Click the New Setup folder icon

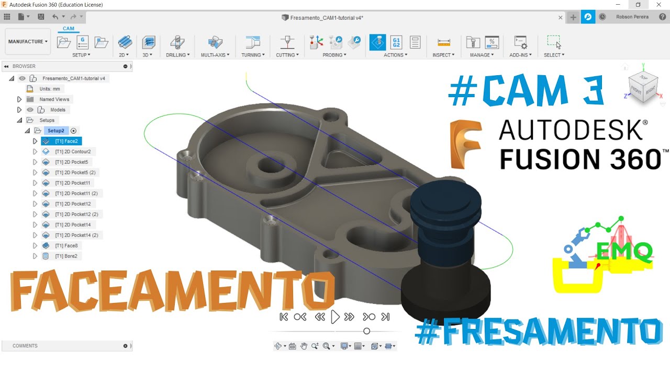click(64, 43)
